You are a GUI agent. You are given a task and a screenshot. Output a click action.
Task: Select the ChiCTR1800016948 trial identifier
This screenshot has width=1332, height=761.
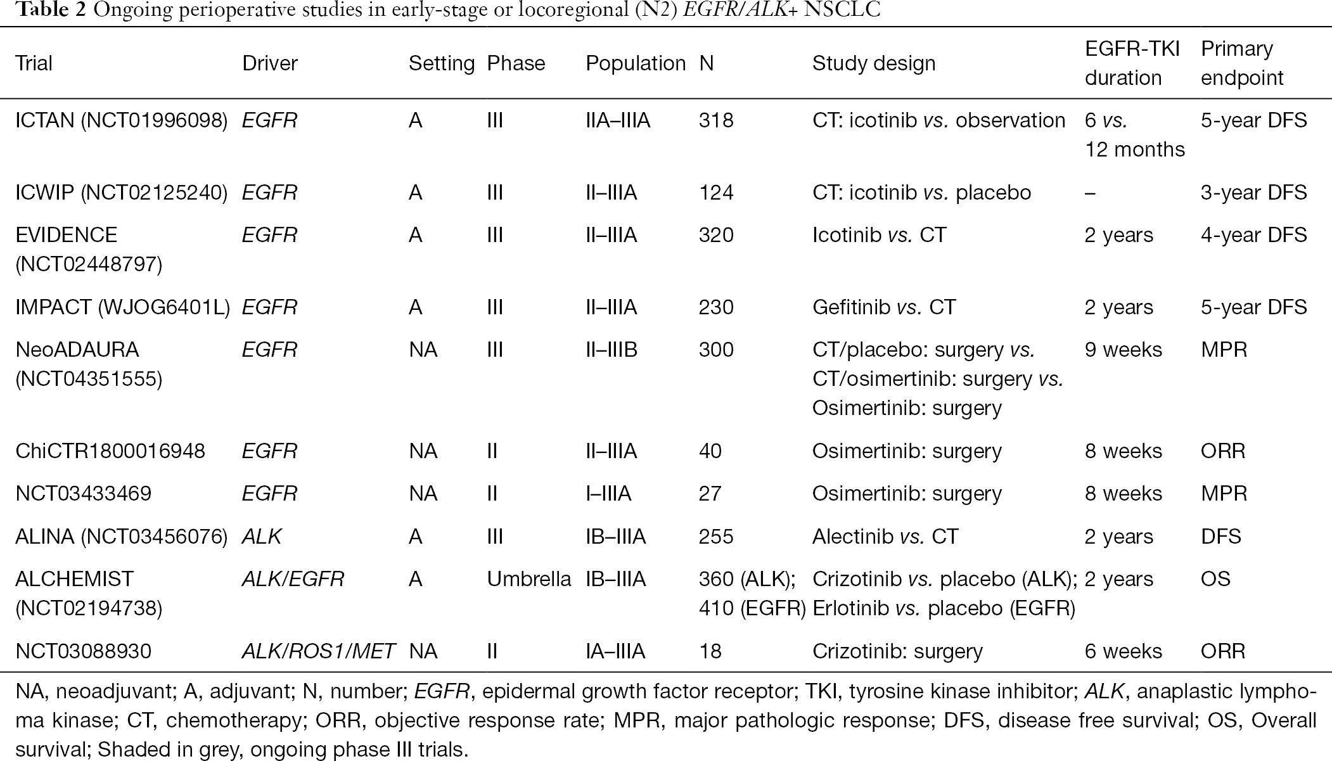pyautogui.click(x=110, y=451)
